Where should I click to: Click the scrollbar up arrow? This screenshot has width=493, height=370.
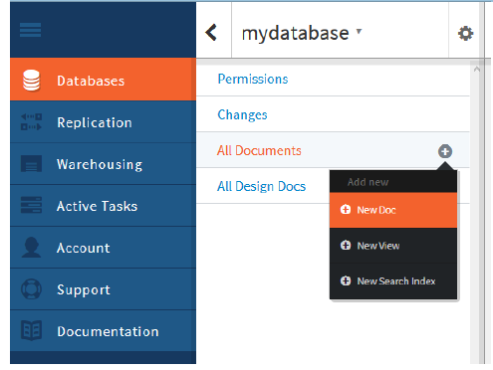(477, 70)
